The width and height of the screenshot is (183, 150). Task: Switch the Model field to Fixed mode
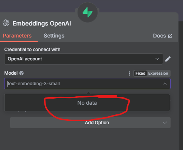click(x=140, y=73)
